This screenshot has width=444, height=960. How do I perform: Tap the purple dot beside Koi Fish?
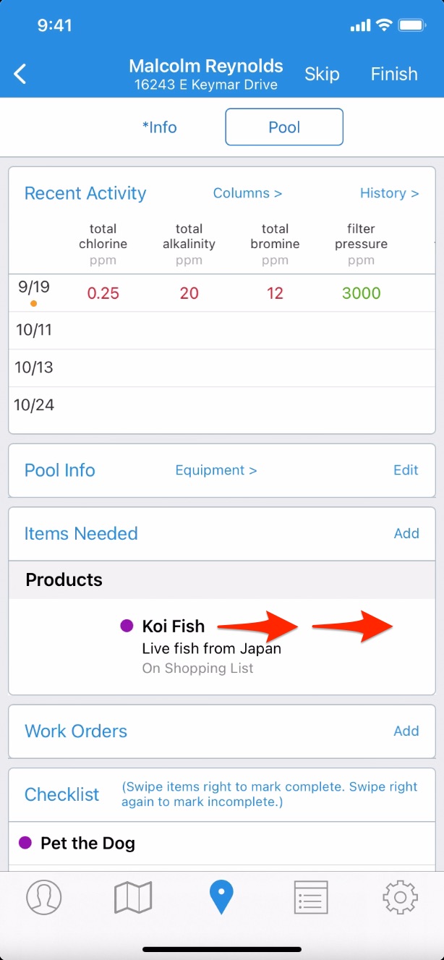127,626
